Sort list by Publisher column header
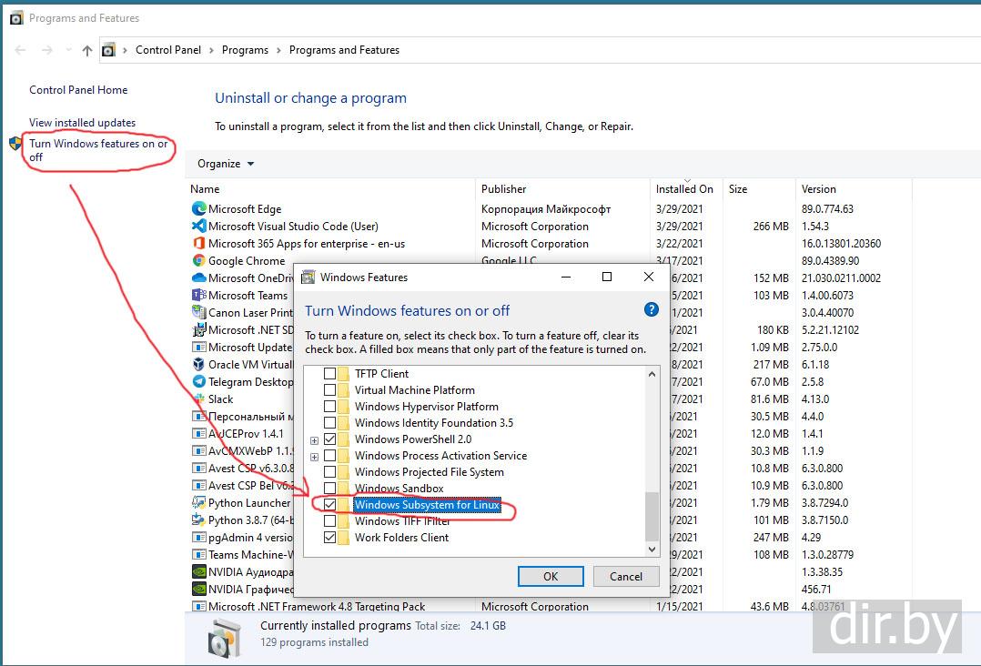 click(x=504, y=189)
